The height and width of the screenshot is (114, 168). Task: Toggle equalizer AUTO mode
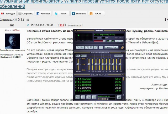(x=83, y=56)
